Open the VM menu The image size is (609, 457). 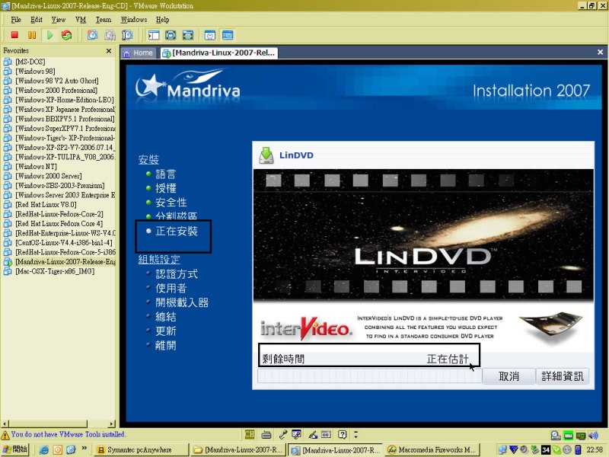coord(81,20)
